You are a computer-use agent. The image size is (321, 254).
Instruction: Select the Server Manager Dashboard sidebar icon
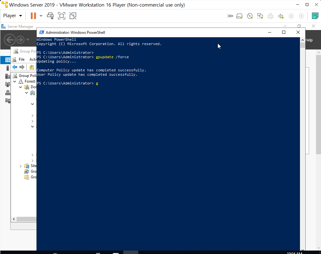tap(8, 60)
